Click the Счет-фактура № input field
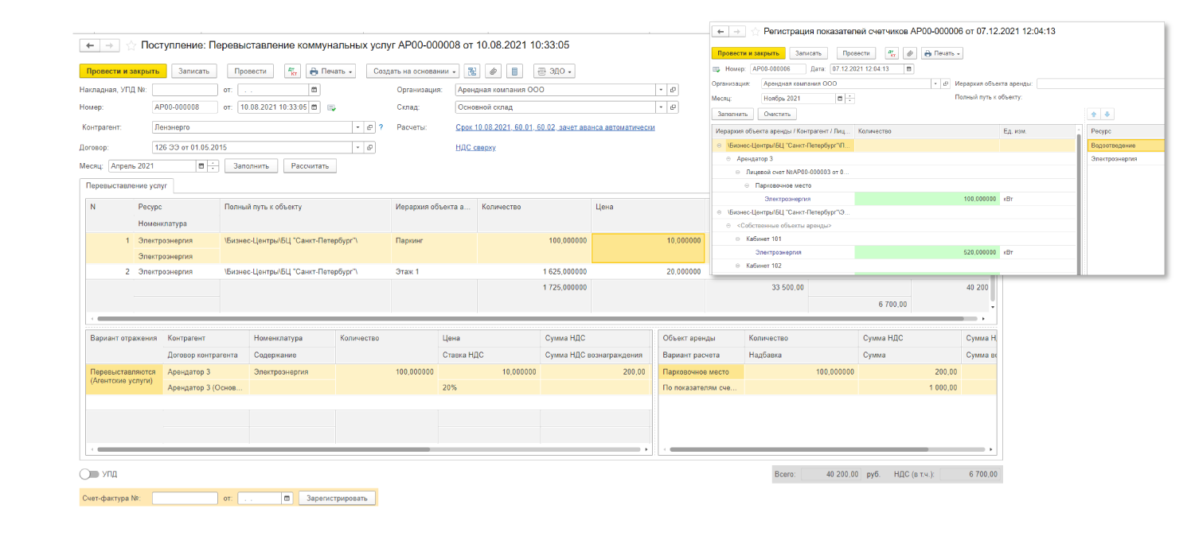This screenshot has width=1195, height=540. 185,498
